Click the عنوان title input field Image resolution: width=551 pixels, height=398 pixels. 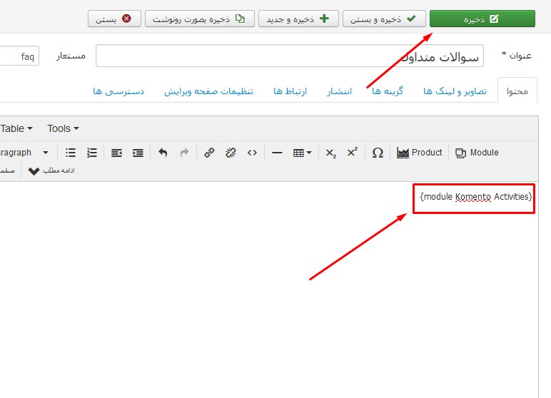290,56
